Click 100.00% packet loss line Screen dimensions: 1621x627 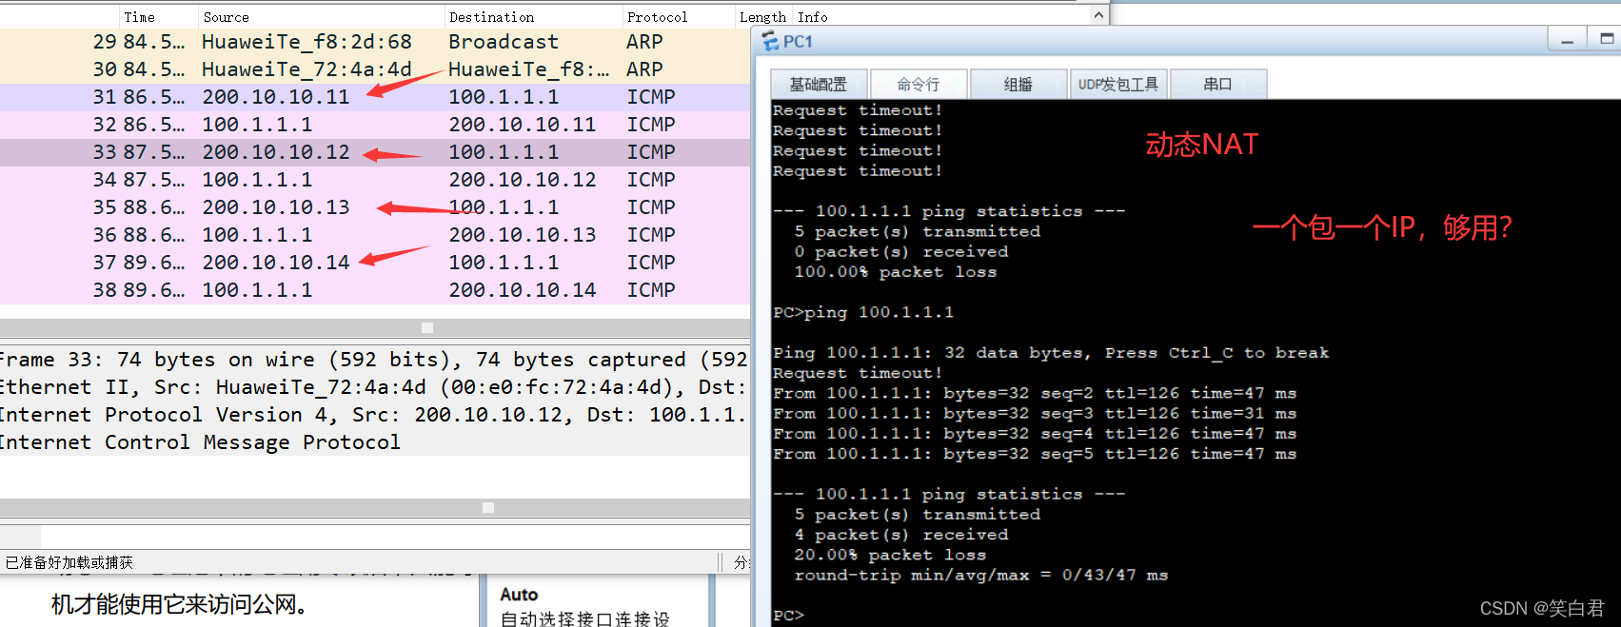point(896,272)
